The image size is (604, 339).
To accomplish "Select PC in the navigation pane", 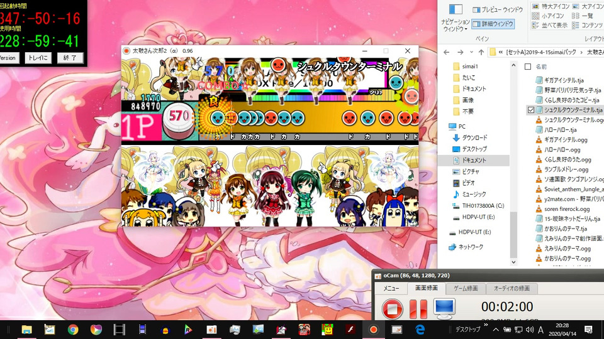I will [x=461, y=126].
